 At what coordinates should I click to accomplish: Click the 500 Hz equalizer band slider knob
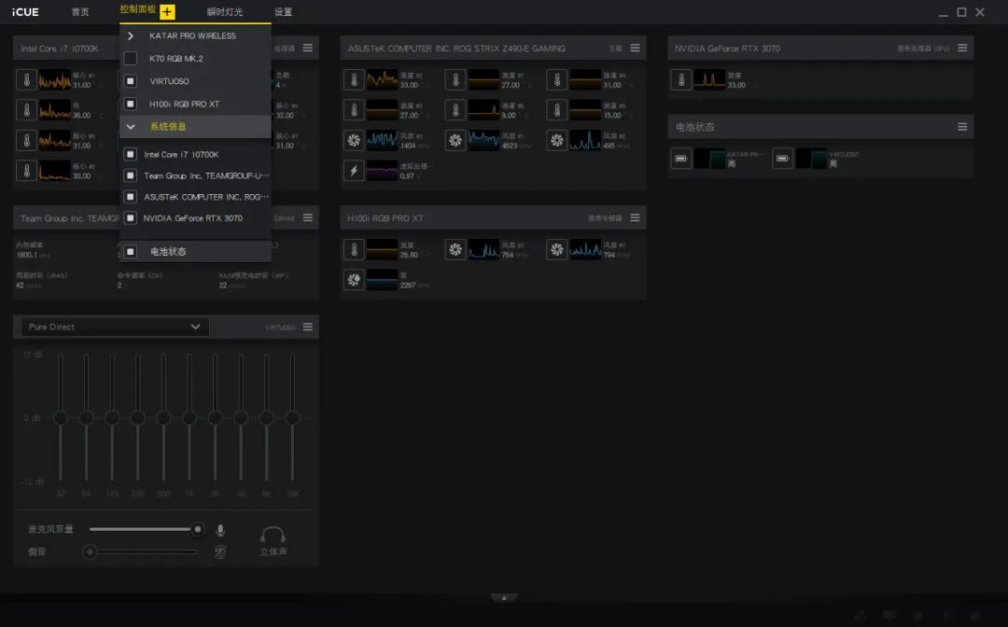click(164, 418)
